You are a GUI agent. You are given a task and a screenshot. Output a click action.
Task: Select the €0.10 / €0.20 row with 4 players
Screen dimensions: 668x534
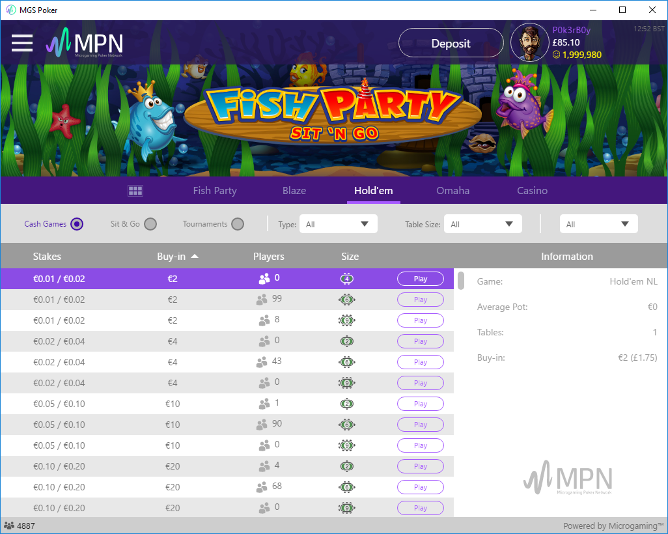[227, 466]
